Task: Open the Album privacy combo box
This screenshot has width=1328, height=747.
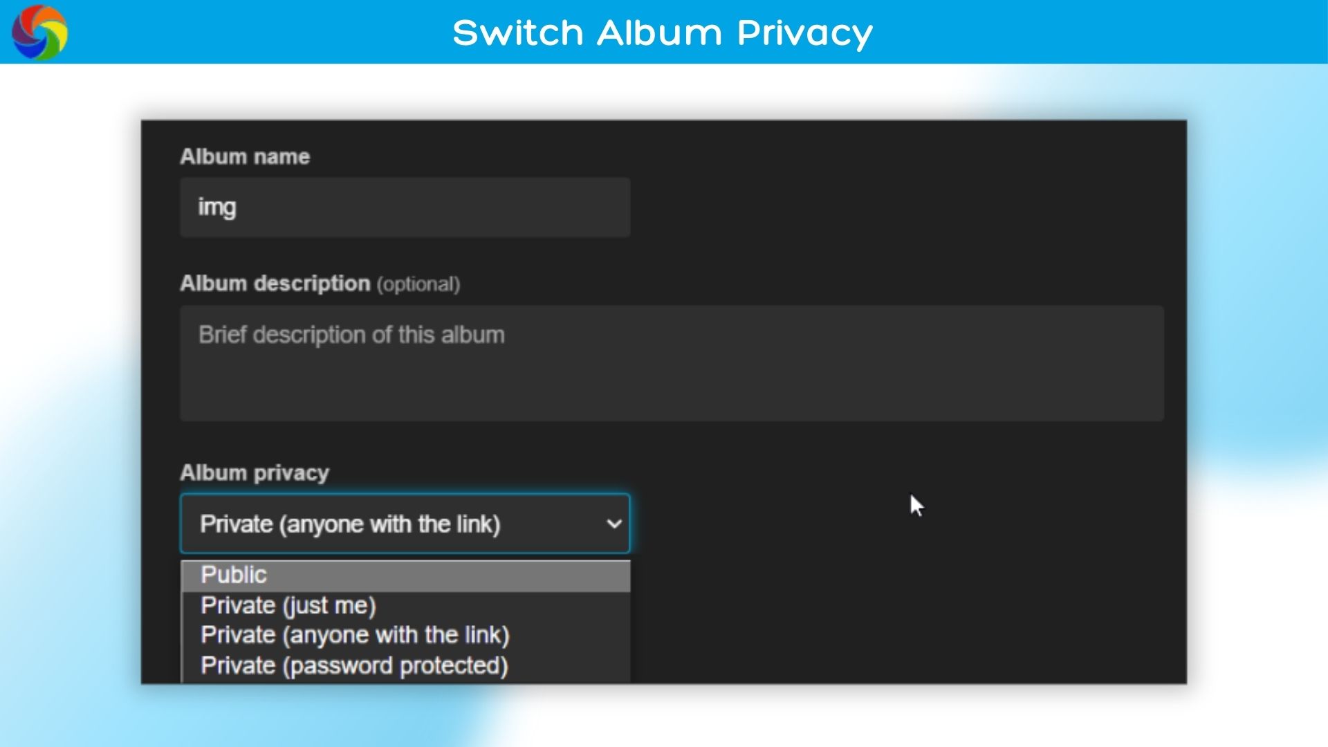Action: click(405, 524)
